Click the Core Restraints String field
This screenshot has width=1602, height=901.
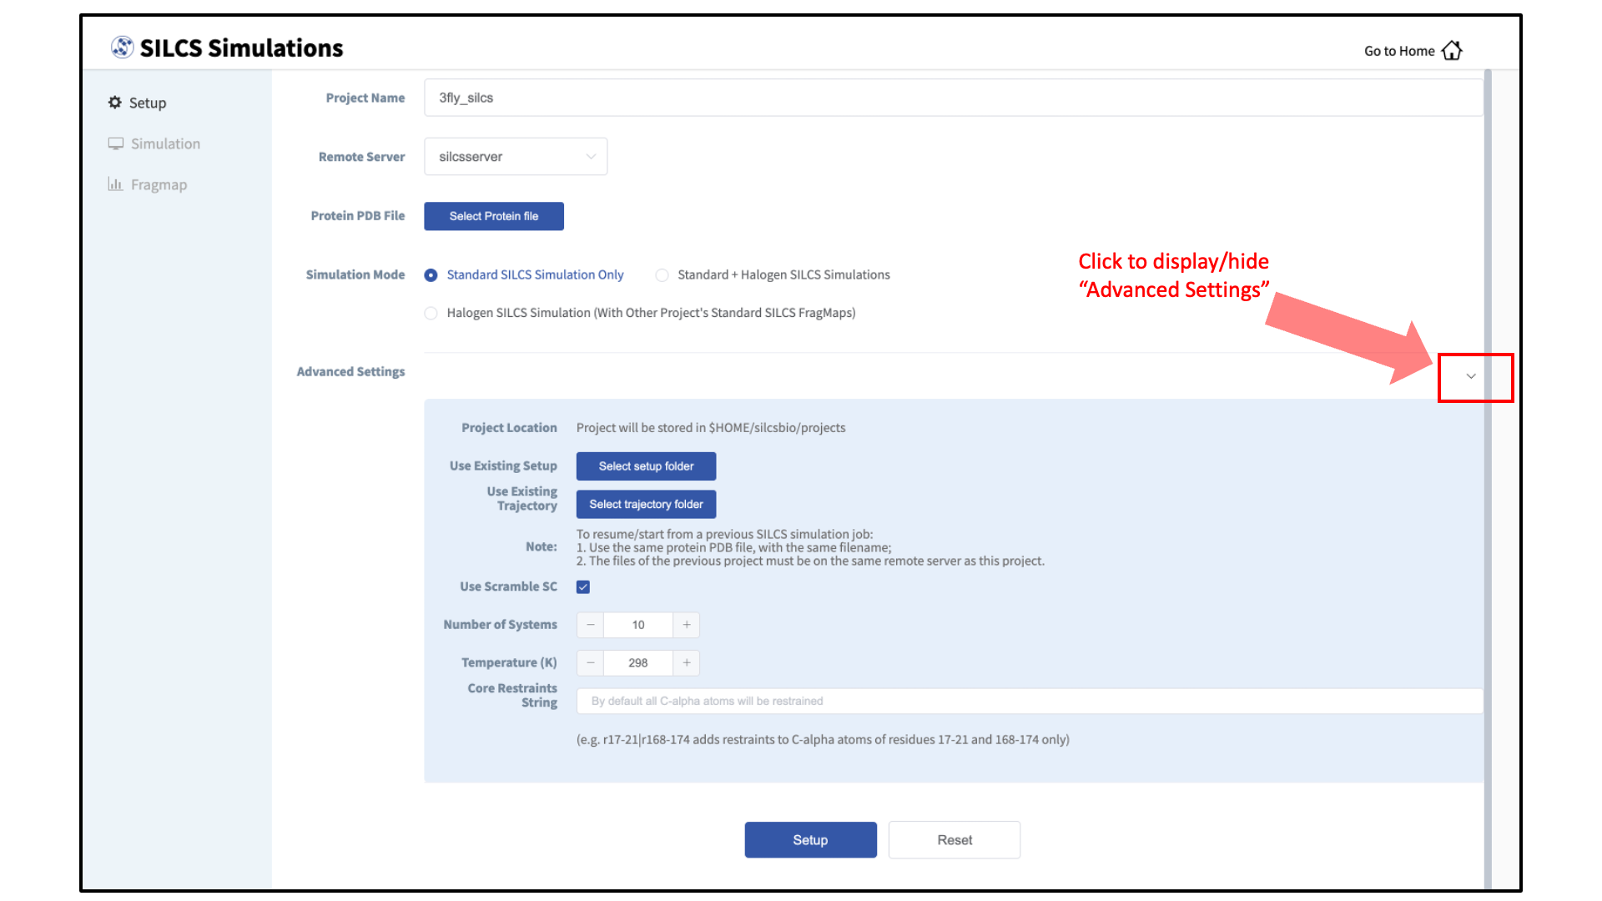click(1029, 701)
